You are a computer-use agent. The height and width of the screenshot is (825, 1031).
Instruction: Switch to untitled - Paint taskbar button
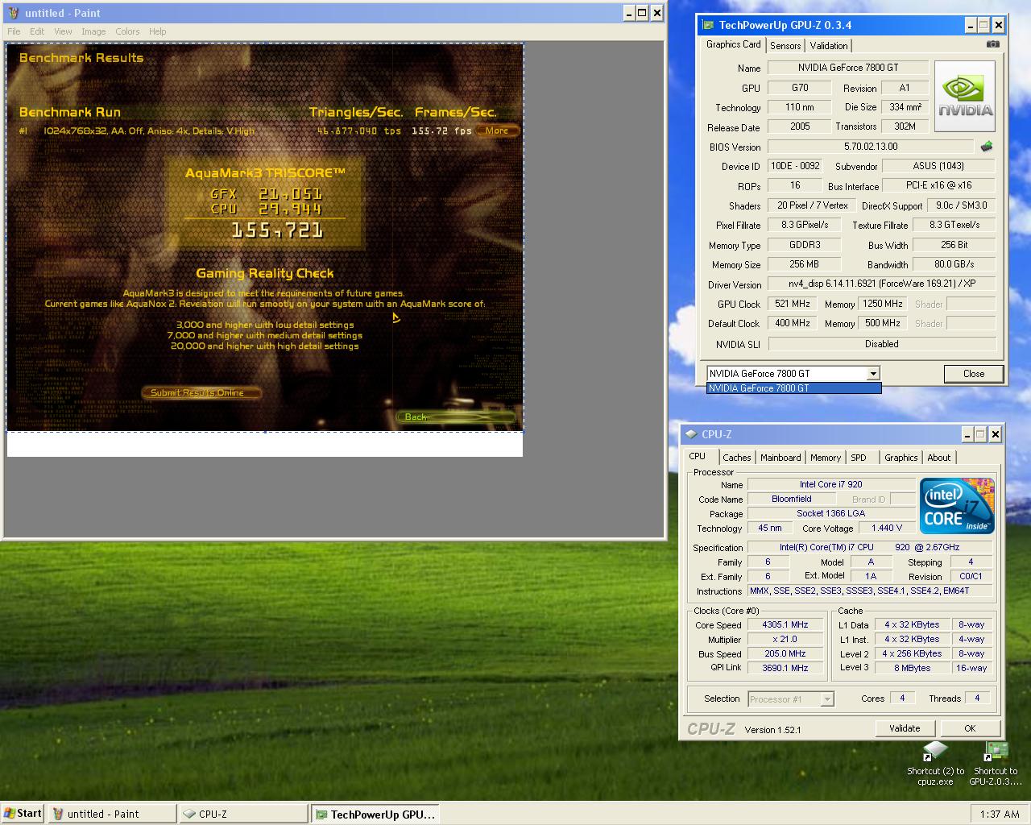click(112, 814)
